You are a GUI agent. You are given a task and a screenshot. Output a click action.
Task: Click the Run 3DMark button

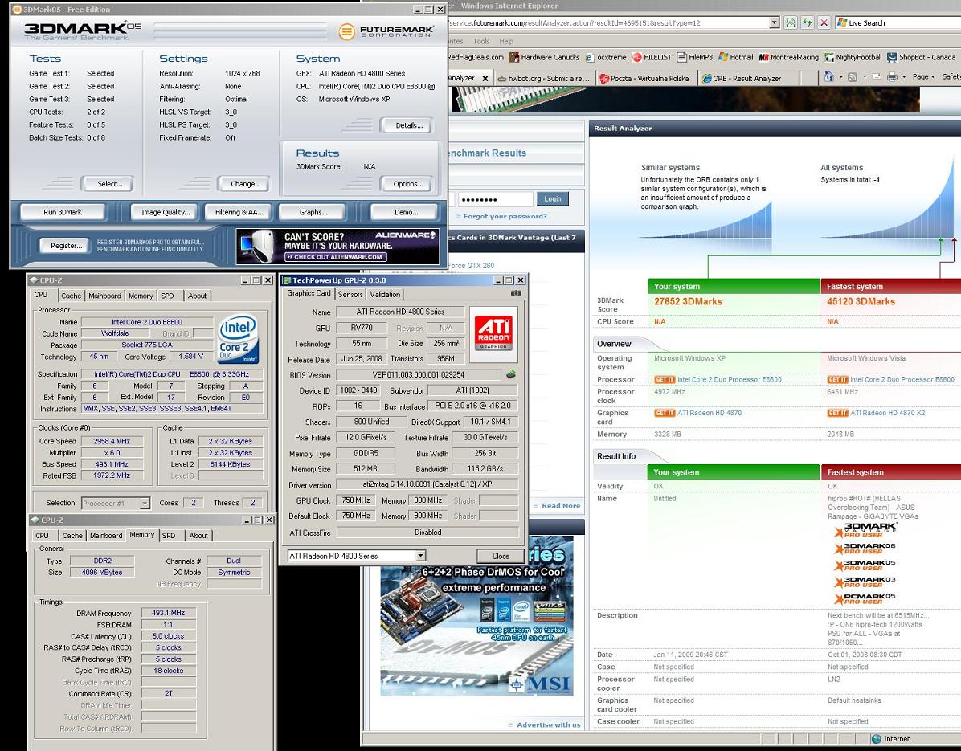tap(63, 212)
